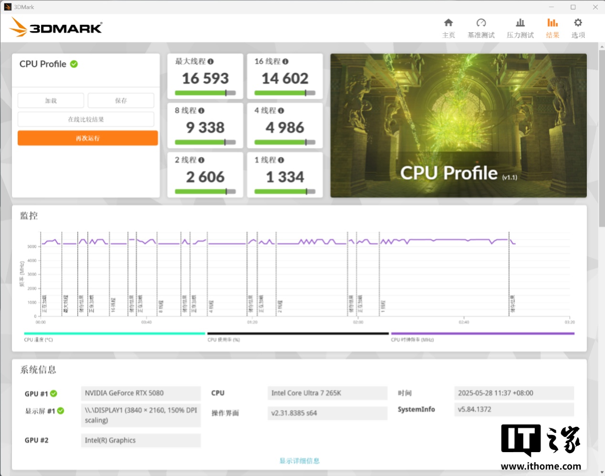
Task: Toggle CPU 温度 legend line in the monitoring chart
Action: pyautogui.click(x=115, y=334)
